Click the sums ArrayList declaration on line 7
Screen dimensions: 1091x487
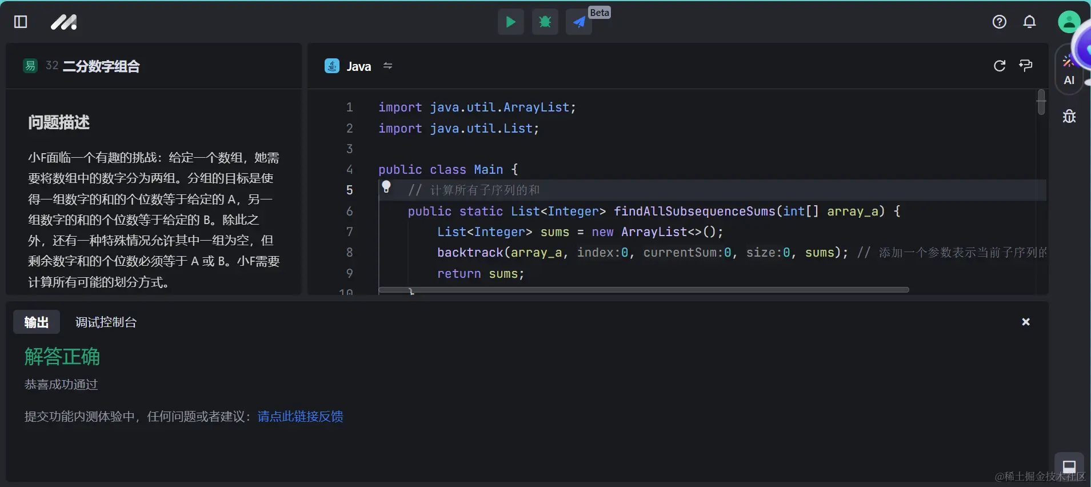click(580, 232)
